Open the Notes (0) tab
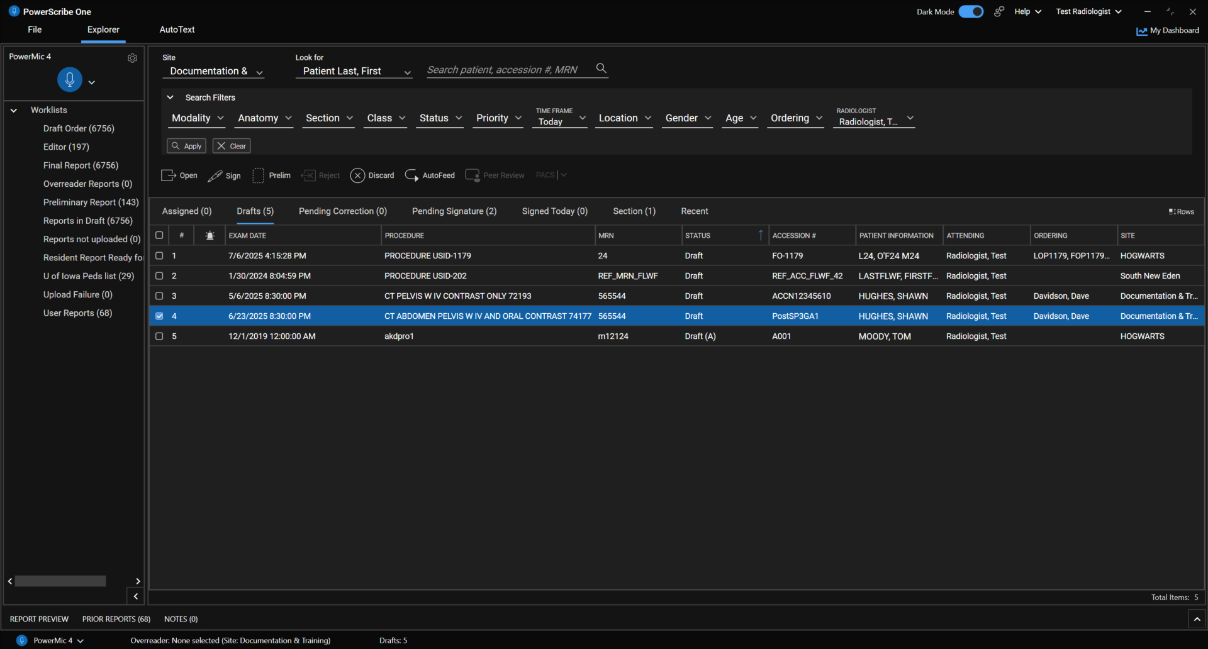Viewport: 1208px width, 649px height. tap(181, 619)
